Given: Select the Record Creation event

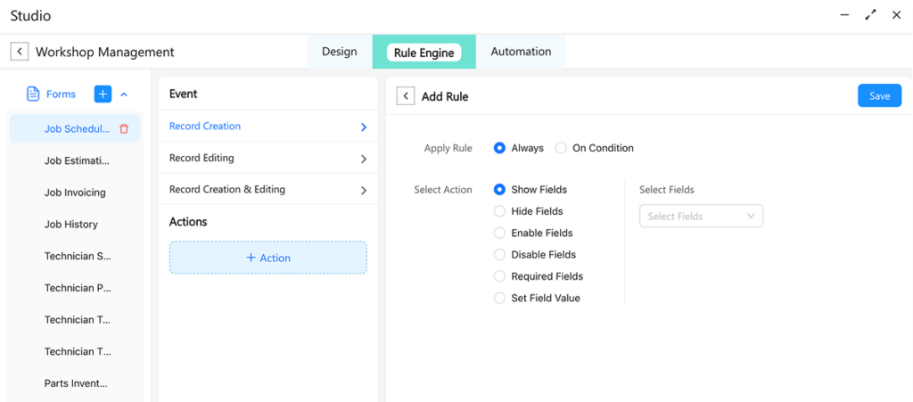Looking at the screenshot, I should pos(205,127).
